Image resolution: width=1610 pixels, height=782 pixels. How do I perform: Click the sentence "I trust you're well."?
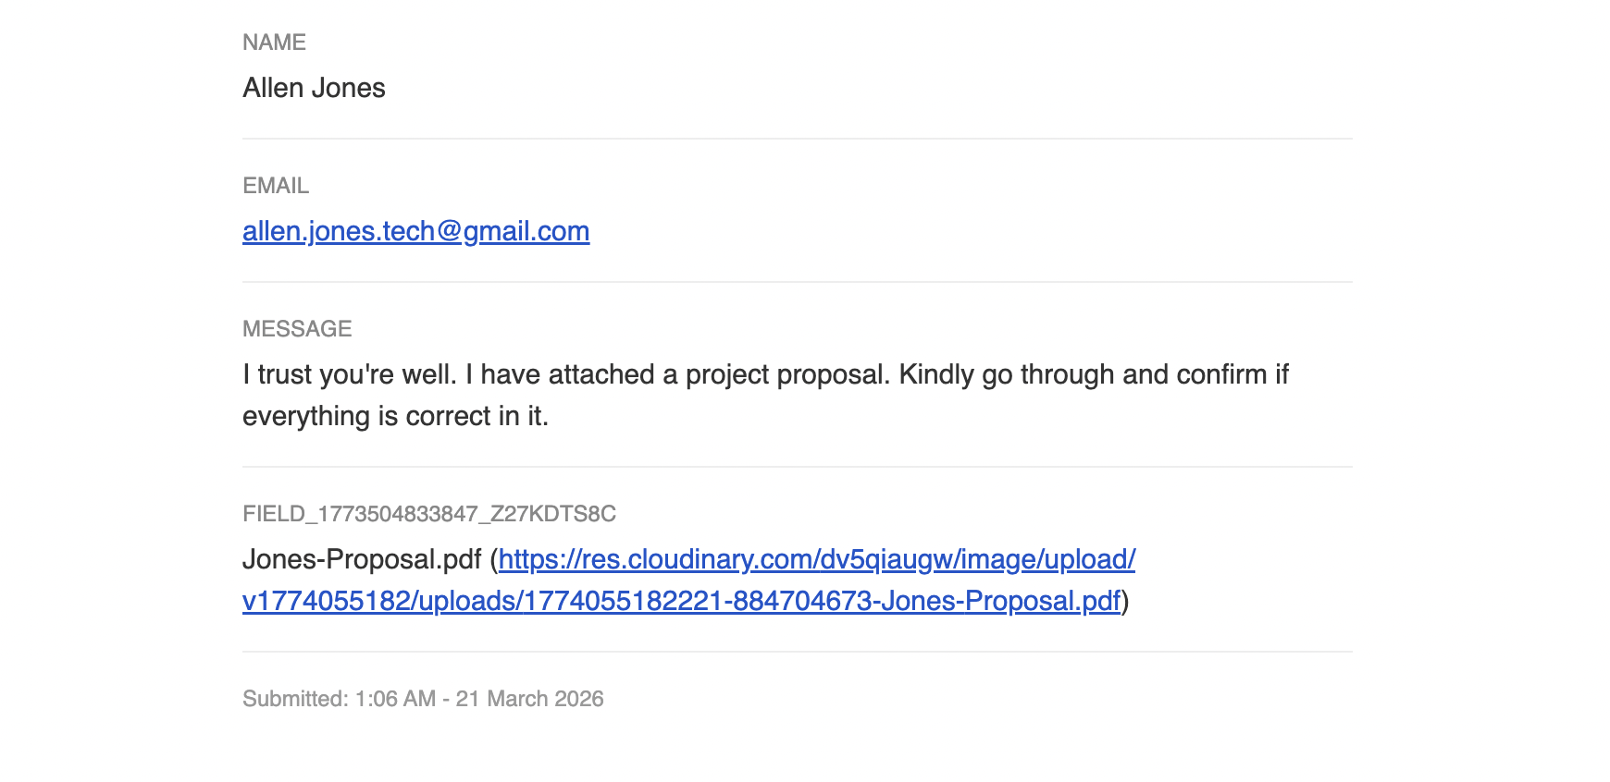point(350,374)
